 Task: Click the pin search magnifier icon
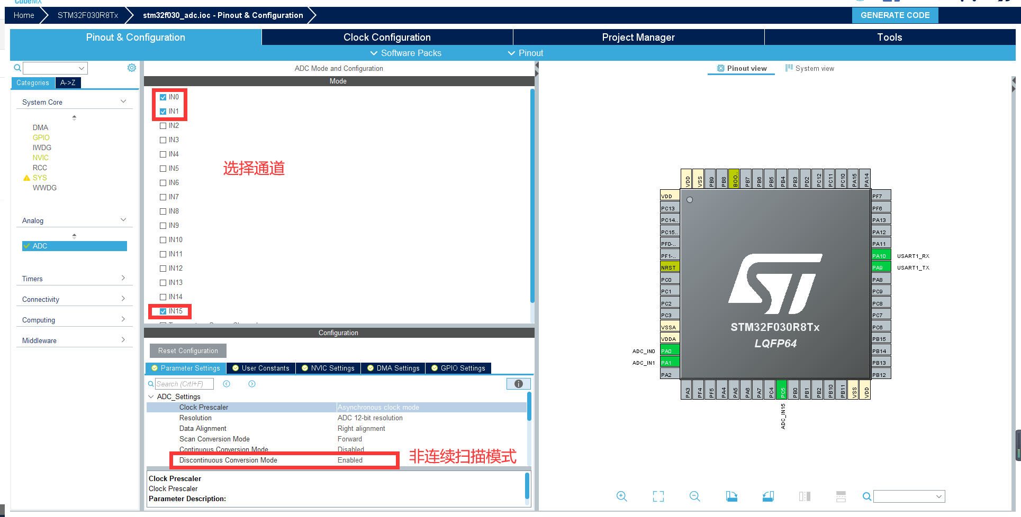tap(866, 496)
